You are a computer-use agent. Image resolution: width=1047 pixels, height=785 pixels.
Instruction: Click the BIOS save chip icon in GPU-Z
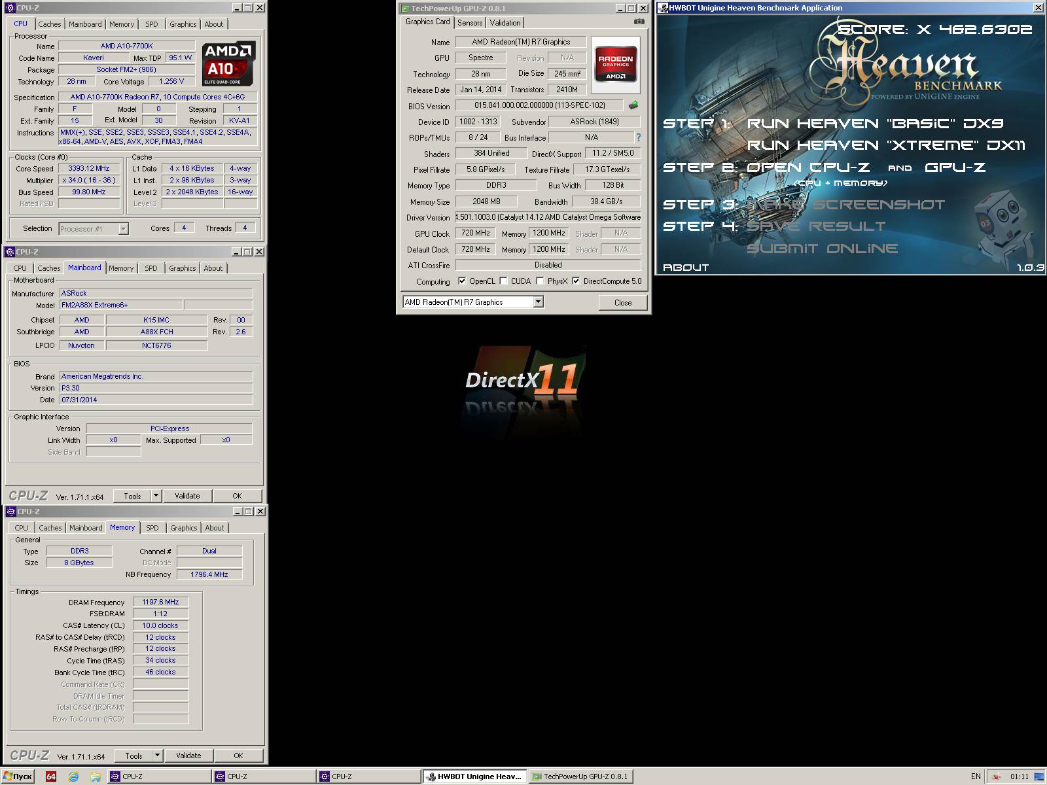[x=633, y=105]
